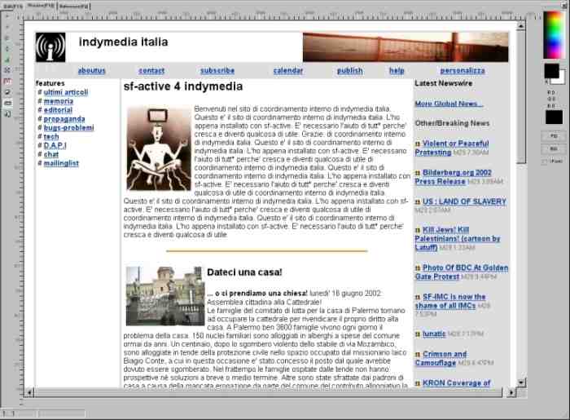The image size is (570, 420).
Task: Open D.A.P.I in features list
Action: coord(55,145)
